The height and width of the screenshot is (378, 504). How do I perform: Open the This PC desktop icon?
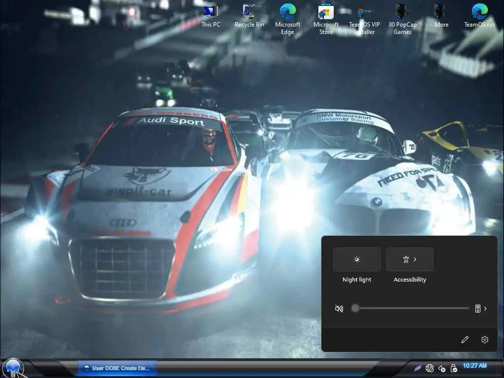(211, 15)
